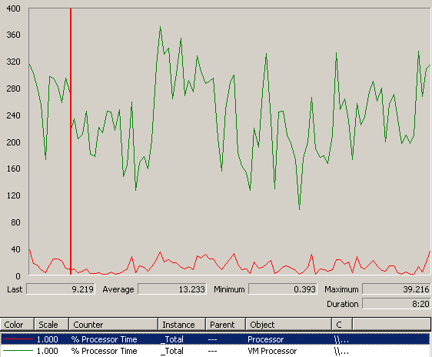
Task: Click the Duration field showing 8:20
Action: click(396, 303)
